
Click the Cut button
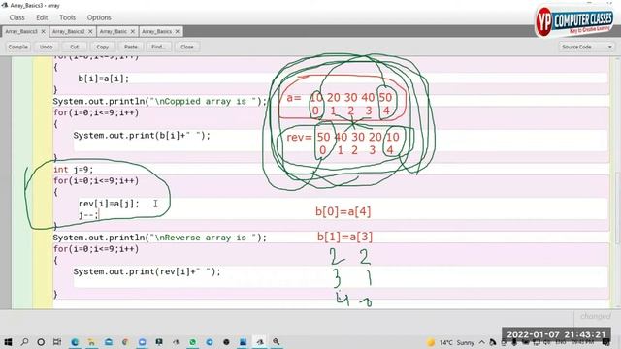[75, 47]
